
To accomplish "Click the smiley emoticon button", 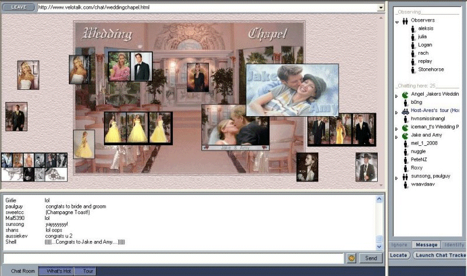I will pyautogui.click(x=351, y=258).
